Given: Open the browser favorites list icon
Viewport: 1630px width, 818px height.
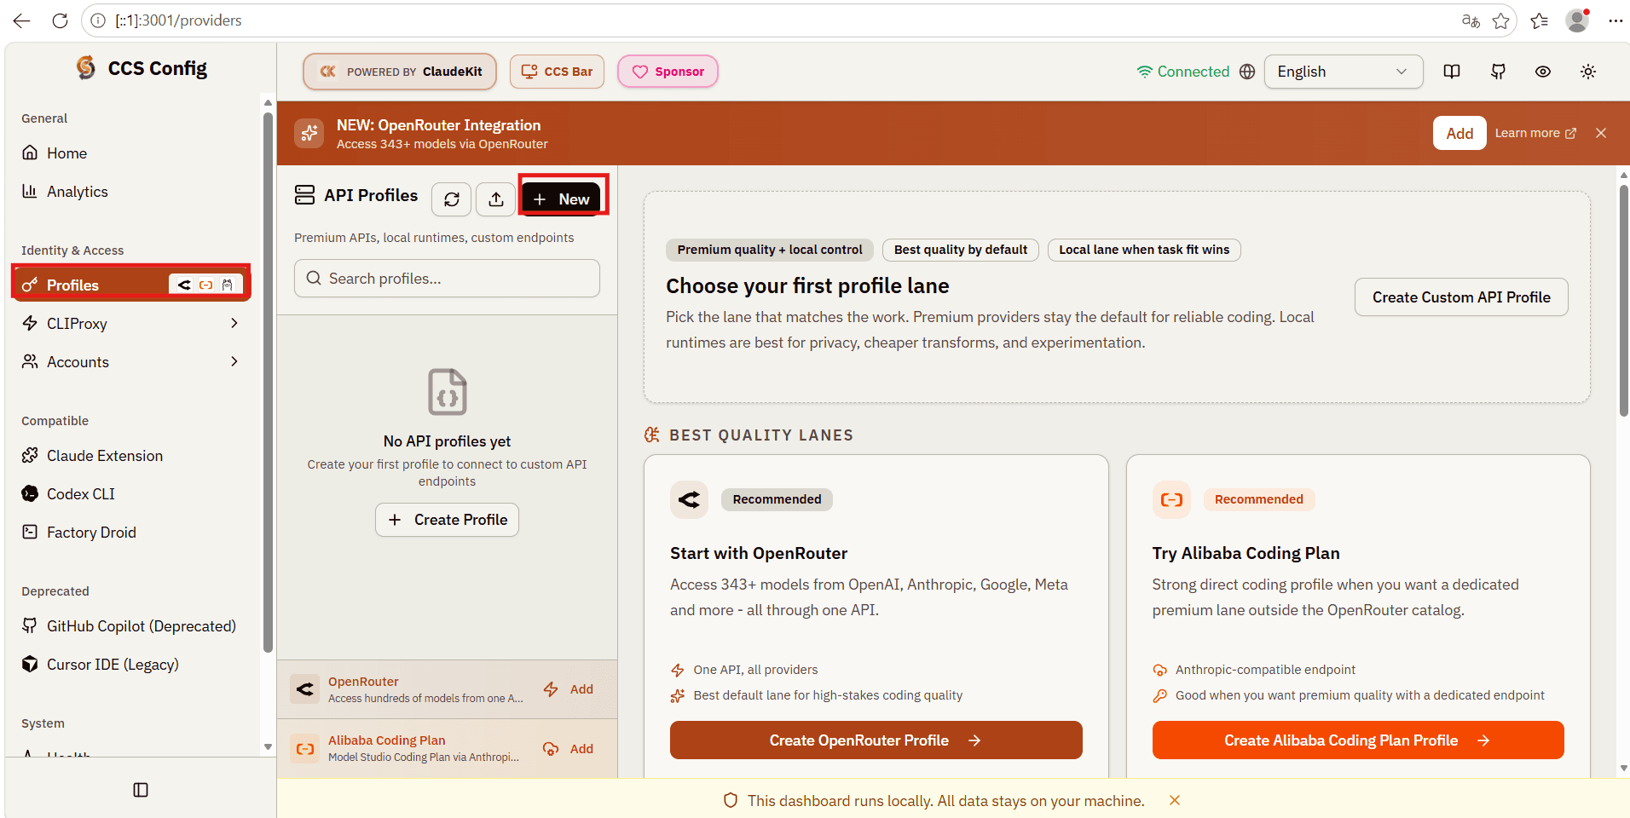Looking at the screenshot, I should pos(1540,20).
